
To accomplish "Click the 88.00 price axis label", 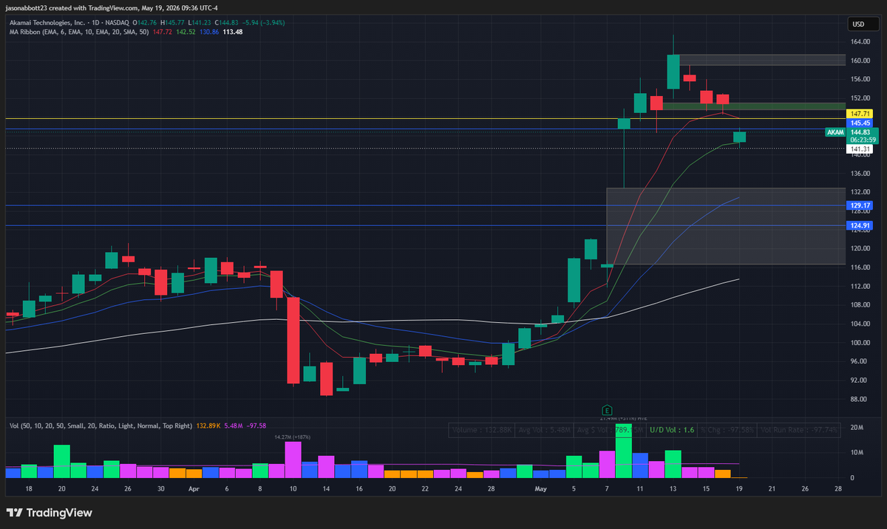I will pyautogui.click(x=860, y=399).
